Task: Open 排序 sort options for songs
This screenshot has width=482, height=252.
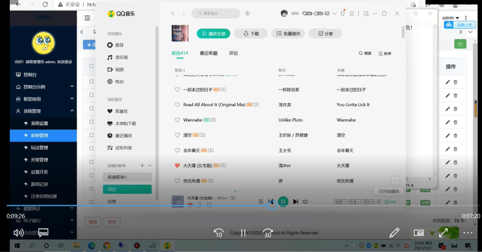Action: tap(385, 54)
